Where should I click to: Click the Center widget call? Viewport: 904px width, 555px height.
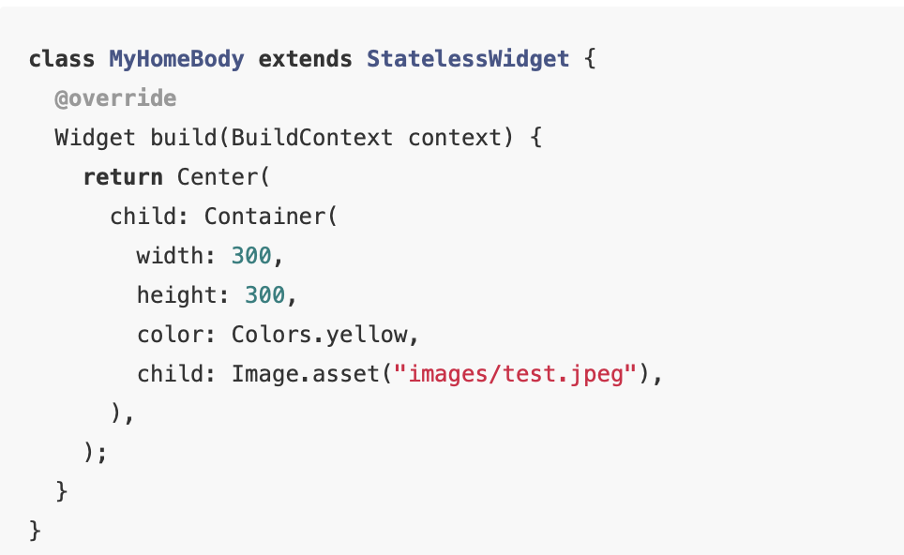tap(217, 177)
